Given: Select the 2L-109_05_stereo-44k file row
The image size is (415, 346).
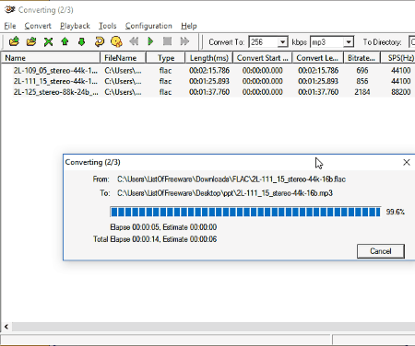Looking at the screenshot, I should click(x=208, y=71).
